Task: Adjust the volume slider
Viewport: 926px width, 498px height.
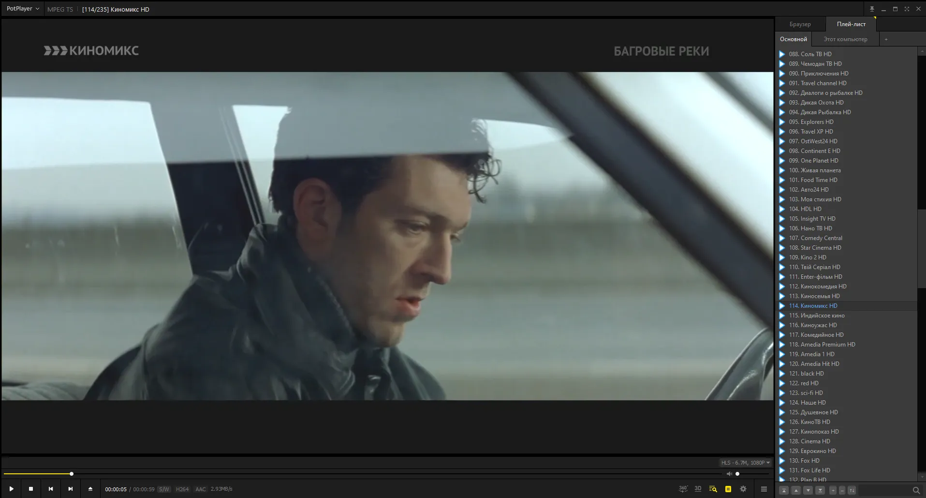Action: click(752, 474)
